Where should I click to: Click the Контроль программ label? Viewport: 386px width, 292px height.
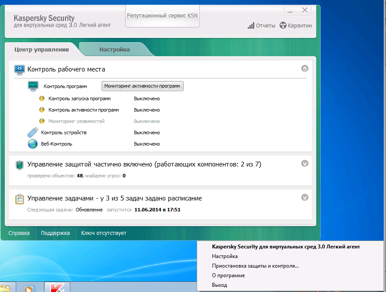(65, 86)
